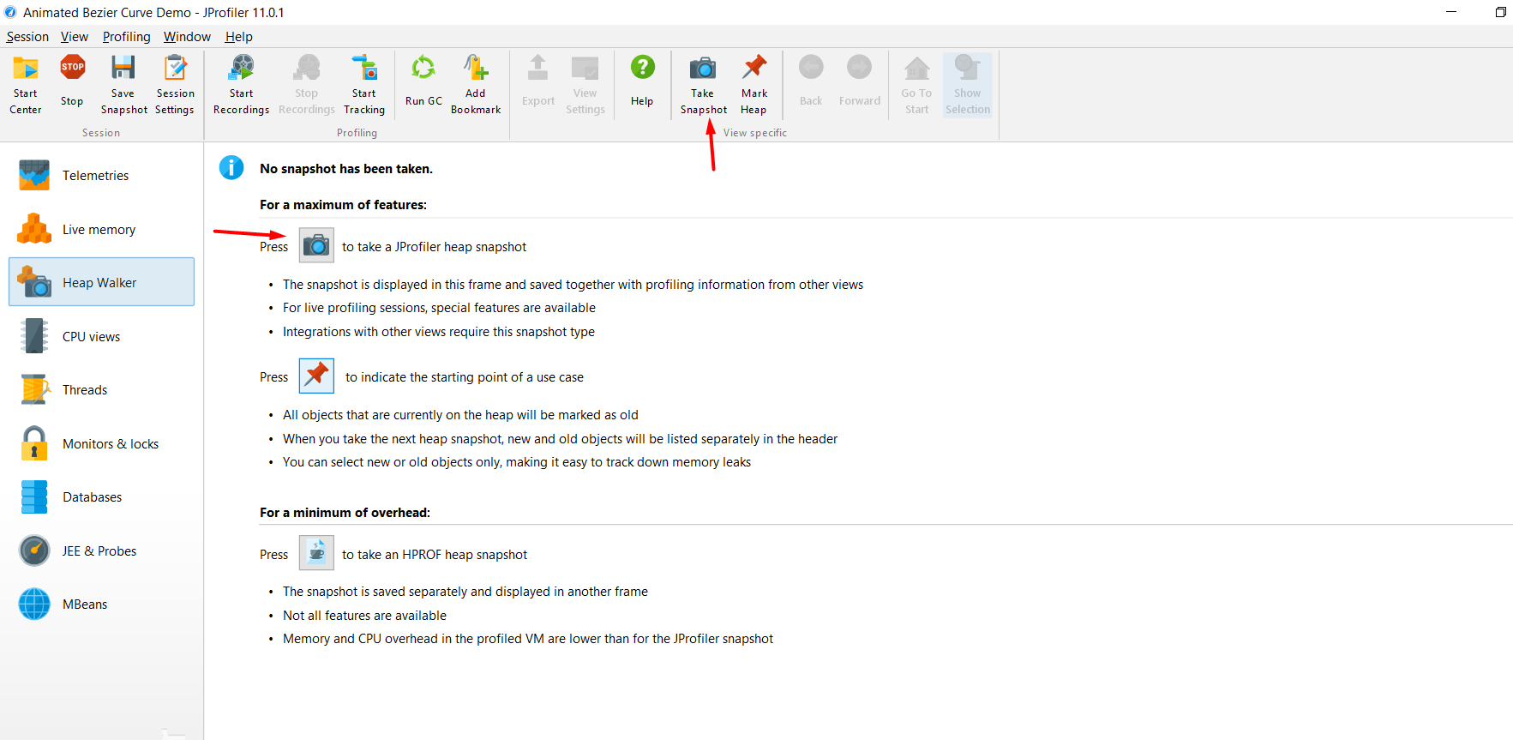1513x740 pixels.
Task: Click 'For live profiling sessions, special features are available'
Action: pyautogui.click(x=439, y=308)
